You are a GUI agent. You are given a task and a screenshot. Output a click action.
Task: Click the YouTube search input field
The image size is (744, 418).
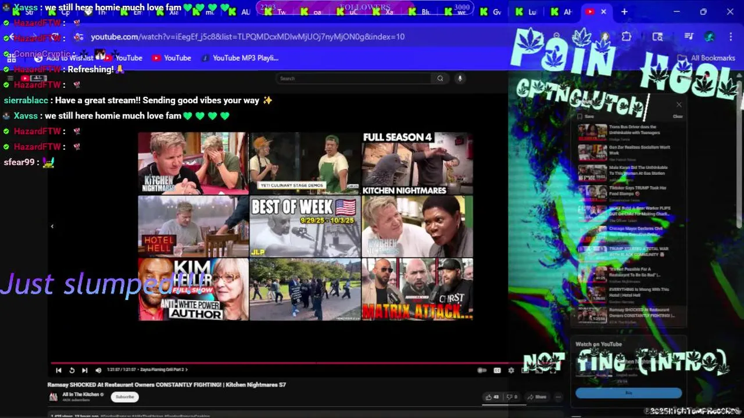pyautogui.click(x=353, y=78)
